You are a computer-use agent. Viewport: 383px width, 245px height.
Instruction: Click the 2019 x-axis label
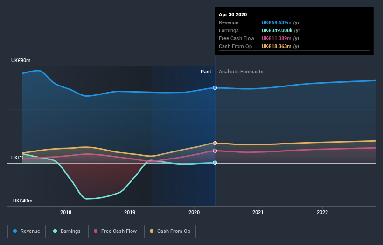click(130, 212)
